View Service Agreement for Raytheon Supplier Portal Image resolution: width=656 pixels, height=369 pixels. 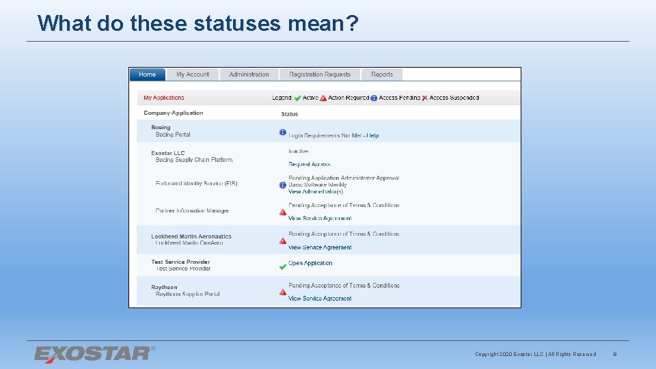point(320,299)
